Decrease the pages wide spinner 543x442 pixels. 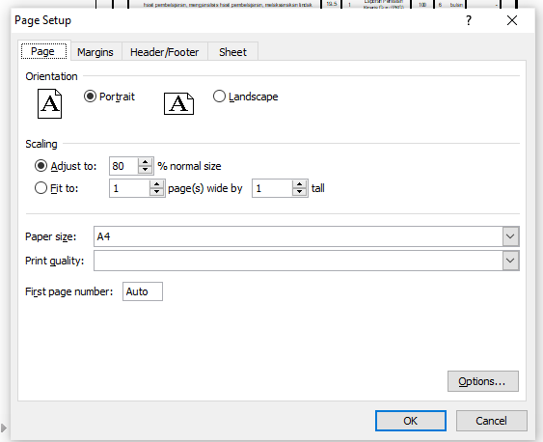click(157, 192)
